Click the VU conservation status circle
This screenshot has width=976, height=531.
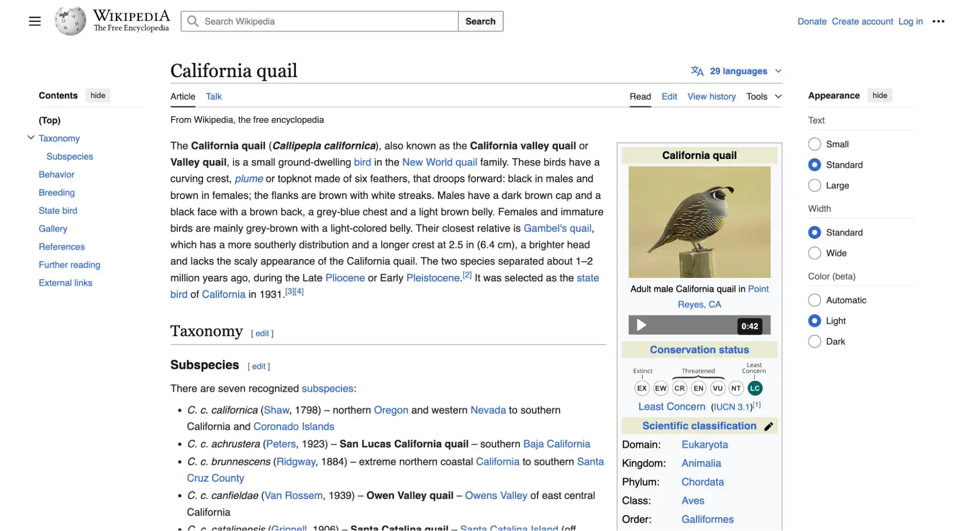tap(717, 389)
